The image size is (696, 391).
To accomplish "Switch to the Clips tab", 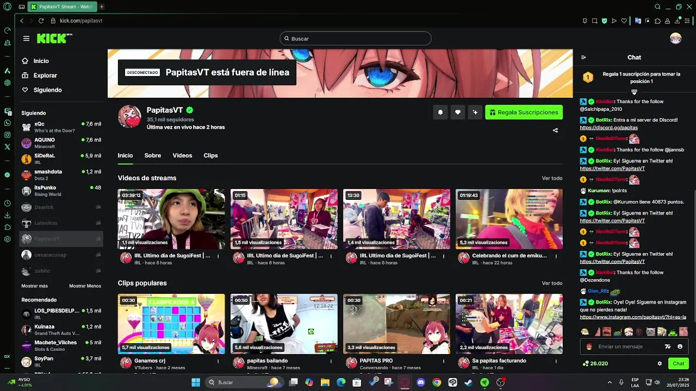I will pos(211,155).
